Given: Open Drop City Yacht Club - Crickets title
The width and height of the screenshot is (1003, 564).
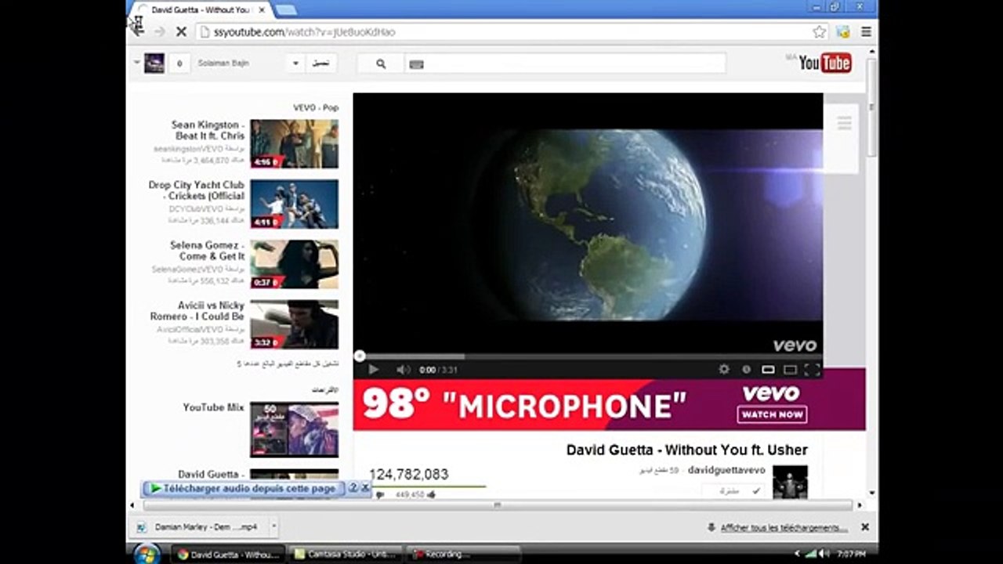Looking at the screenshot, I should tap(196, 190).
